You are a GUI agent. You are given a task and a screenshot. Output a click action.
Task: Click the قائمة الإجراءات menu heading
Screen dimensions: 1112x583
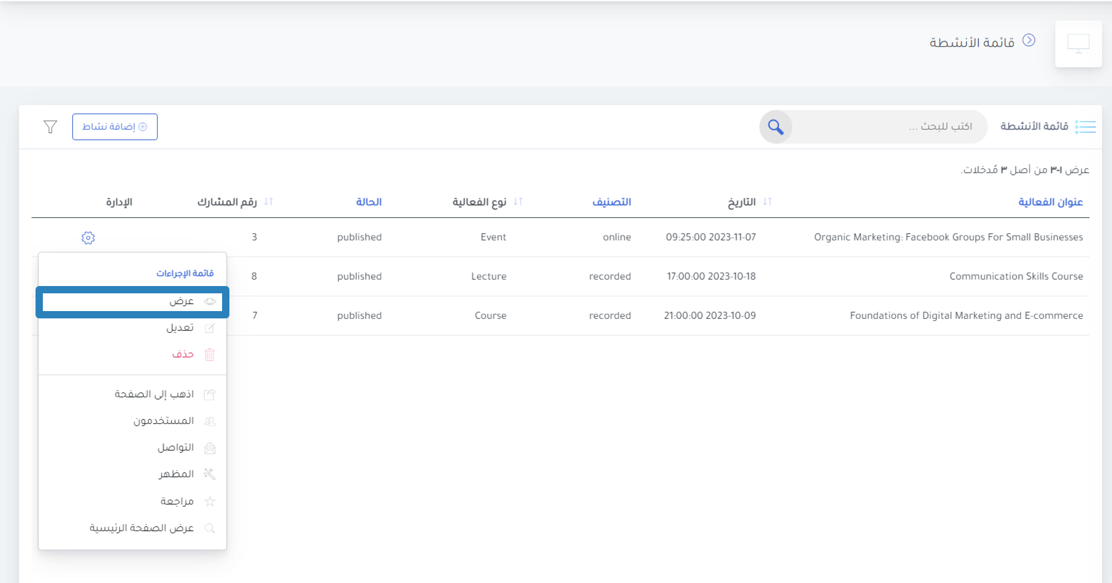(x=184, y=273)
